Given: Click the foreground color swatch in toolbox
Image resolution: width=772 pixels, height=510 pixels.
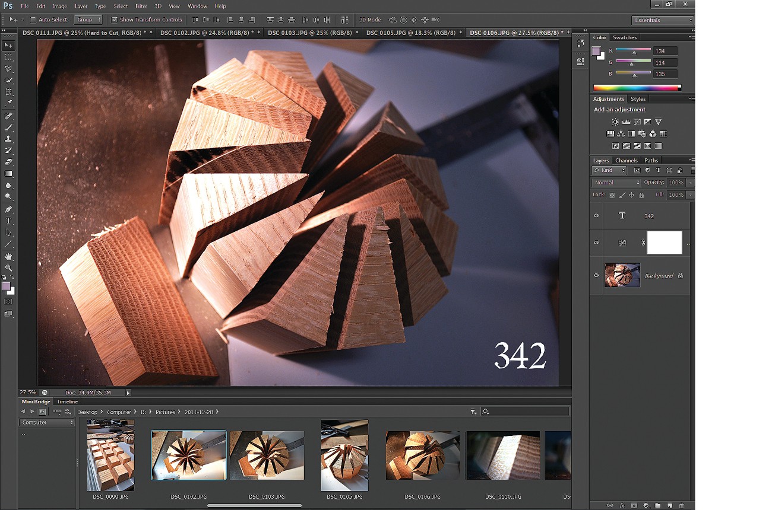Looking at the screenshot, I should (6, 286).
